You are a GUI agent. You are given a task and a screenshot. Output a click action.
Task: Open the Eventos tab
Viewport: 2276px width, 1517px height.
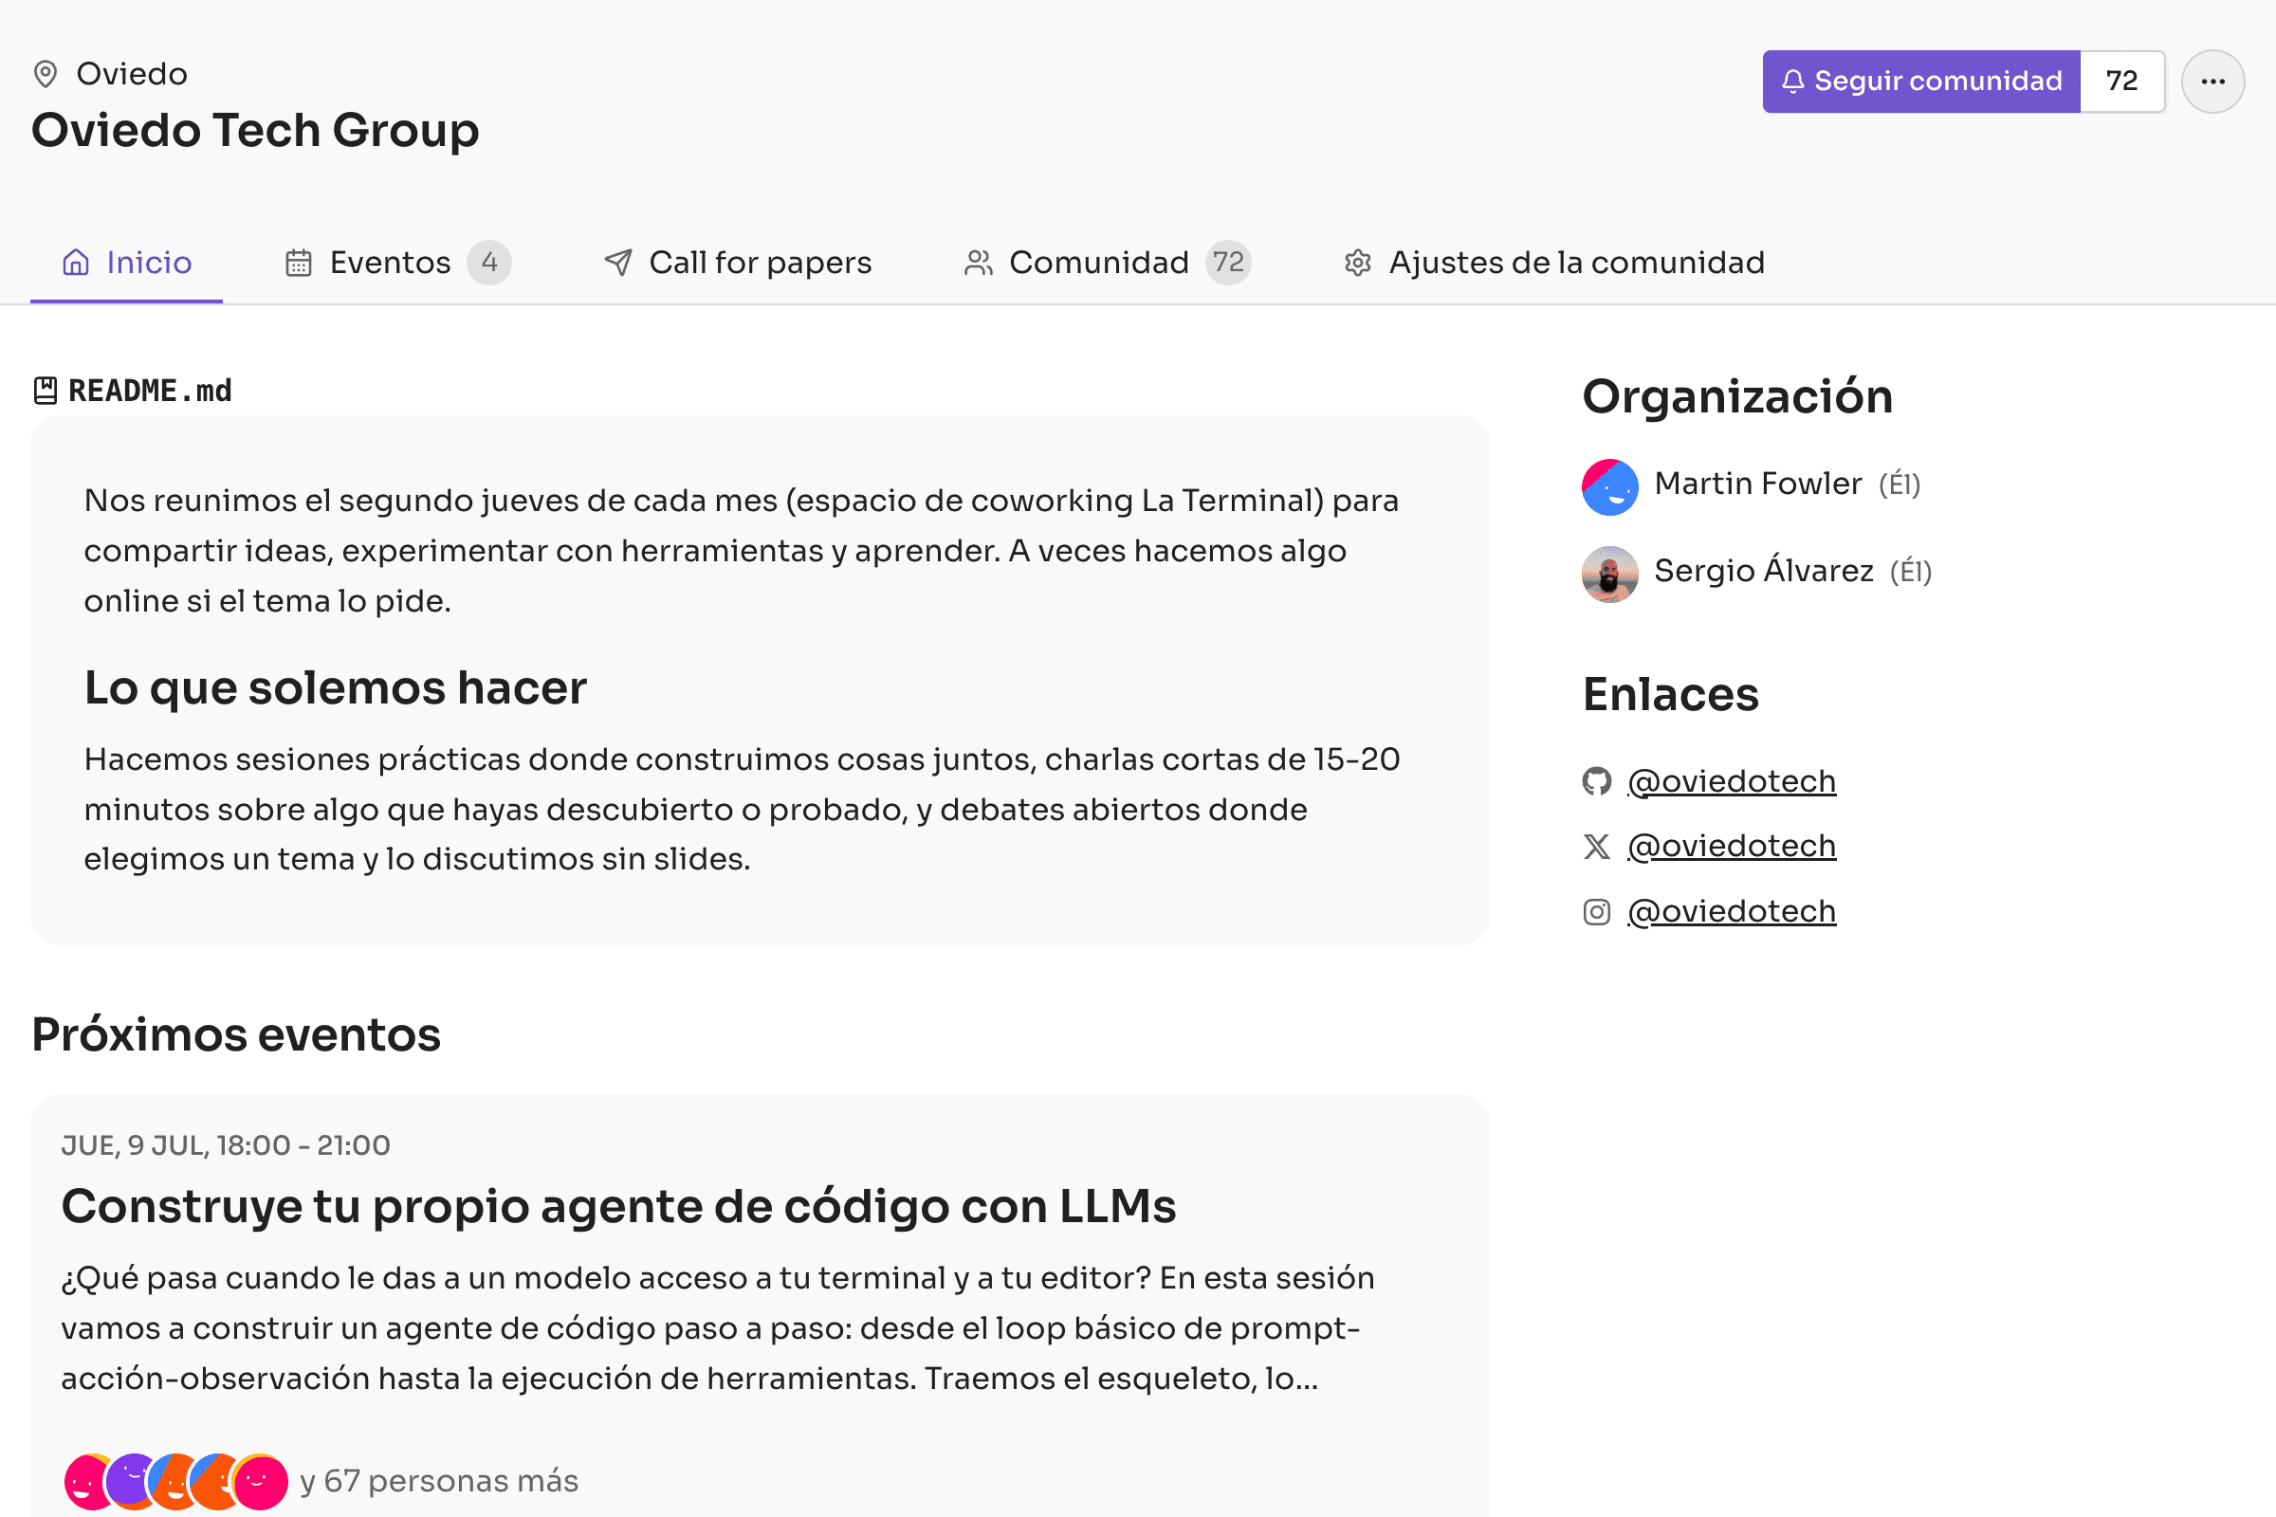(397, 264)
